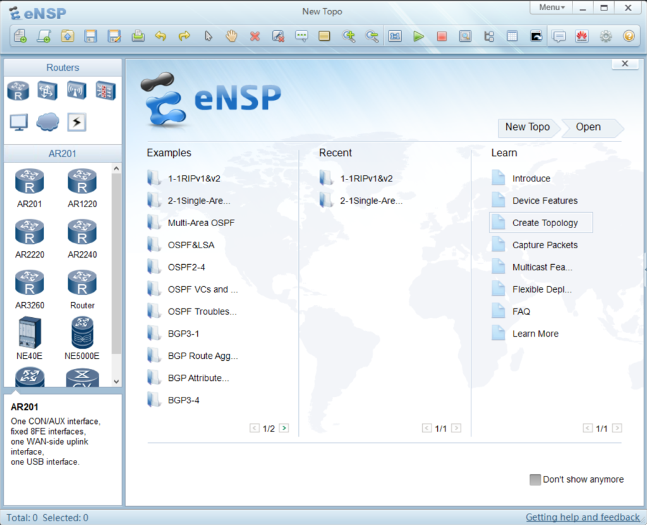
Task: Print the topology using the printer icon
Action: click(138, 36)
